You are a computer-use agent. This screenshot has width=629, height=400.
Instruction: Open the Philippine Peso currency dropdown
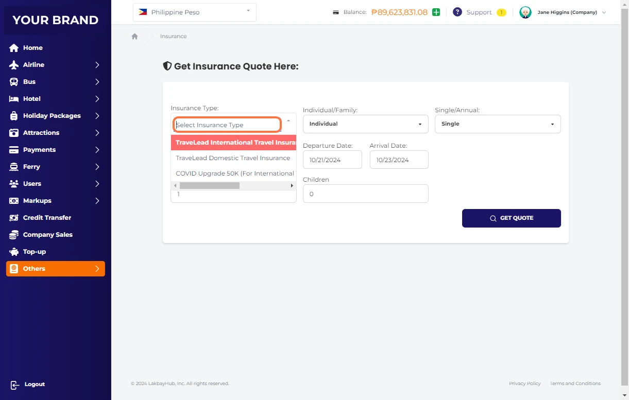coord(195,12)
